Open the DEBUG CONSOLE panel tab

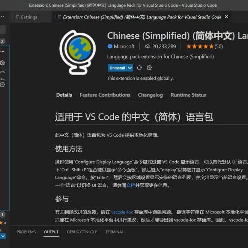click(82, 232)
